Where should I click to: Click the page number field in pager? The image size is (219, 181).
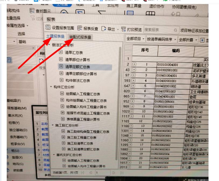pyautogui.click(x=103, y=173)
